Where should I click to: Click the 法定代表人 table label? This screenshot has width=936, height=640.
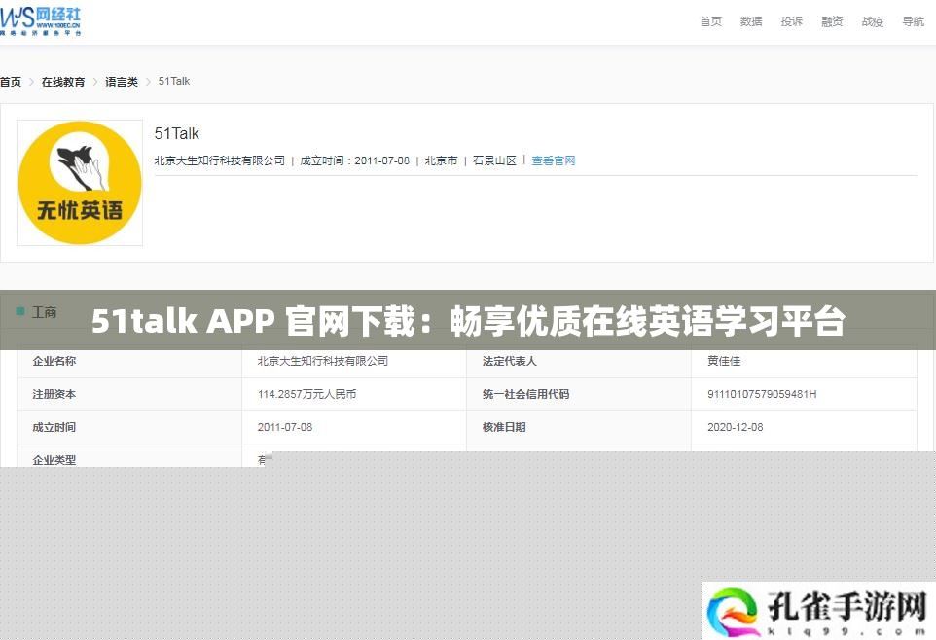click(509, 361)
